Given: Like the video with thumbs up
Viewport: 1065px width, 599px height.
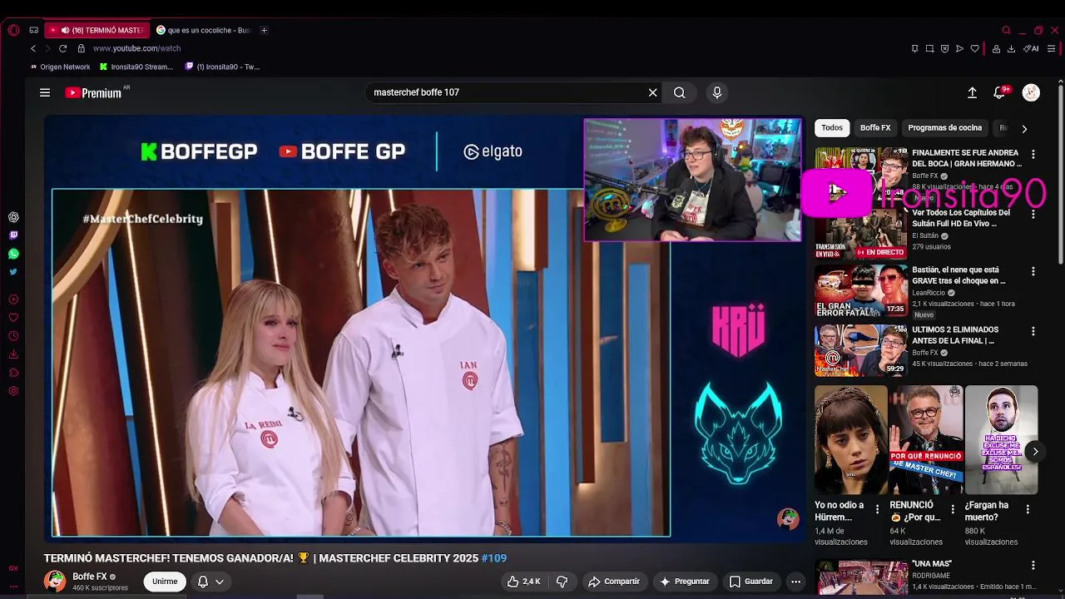Looking at the screenshot, I should [x=524, y=582].
